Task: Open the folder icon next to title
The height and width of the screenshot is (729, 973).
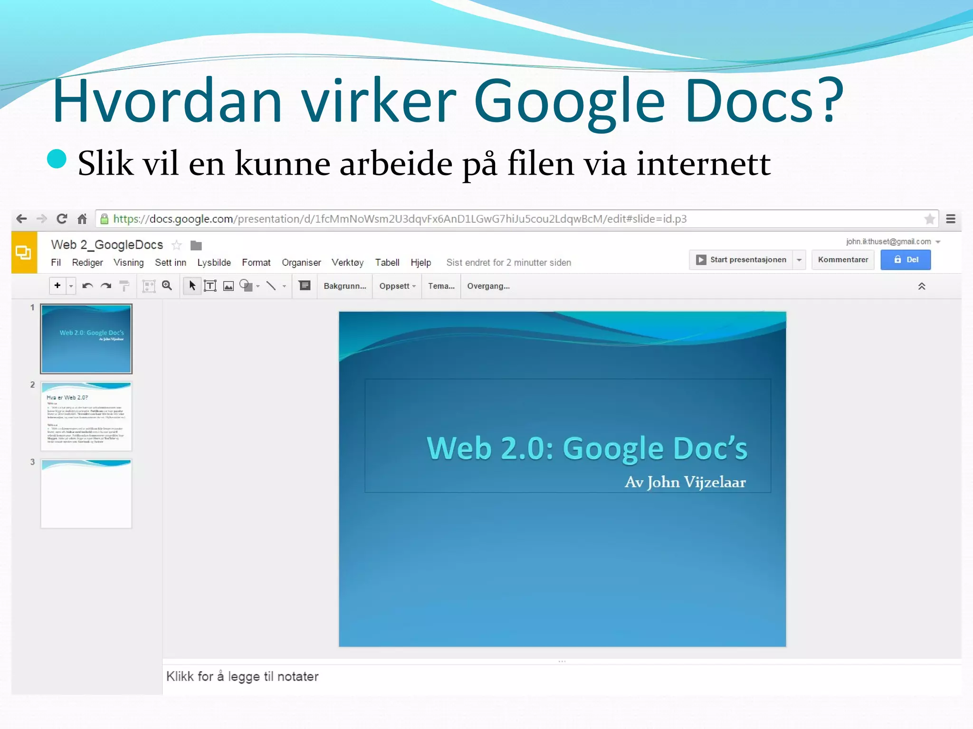Action: coord(196,245)
